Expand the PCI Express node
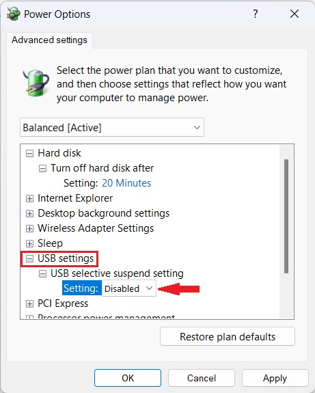This screenshot has height=393, width=315. click(x=29, y=303)
